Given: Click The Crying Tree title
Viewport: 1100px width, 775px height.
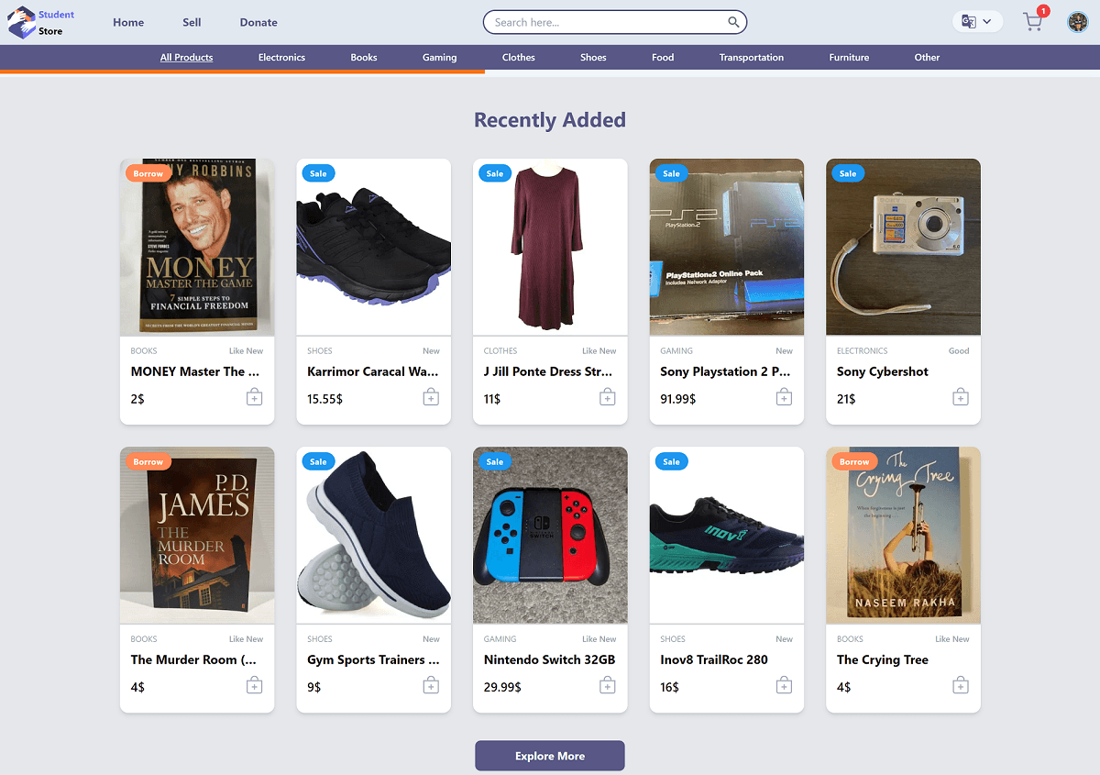Looking at the screenshot, I should (883, 659).
